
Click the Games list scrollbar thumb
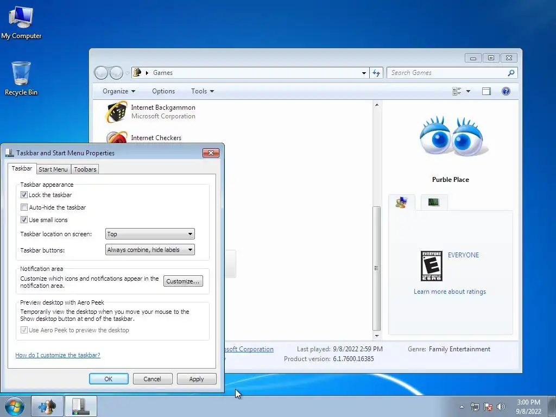(377, 268)
